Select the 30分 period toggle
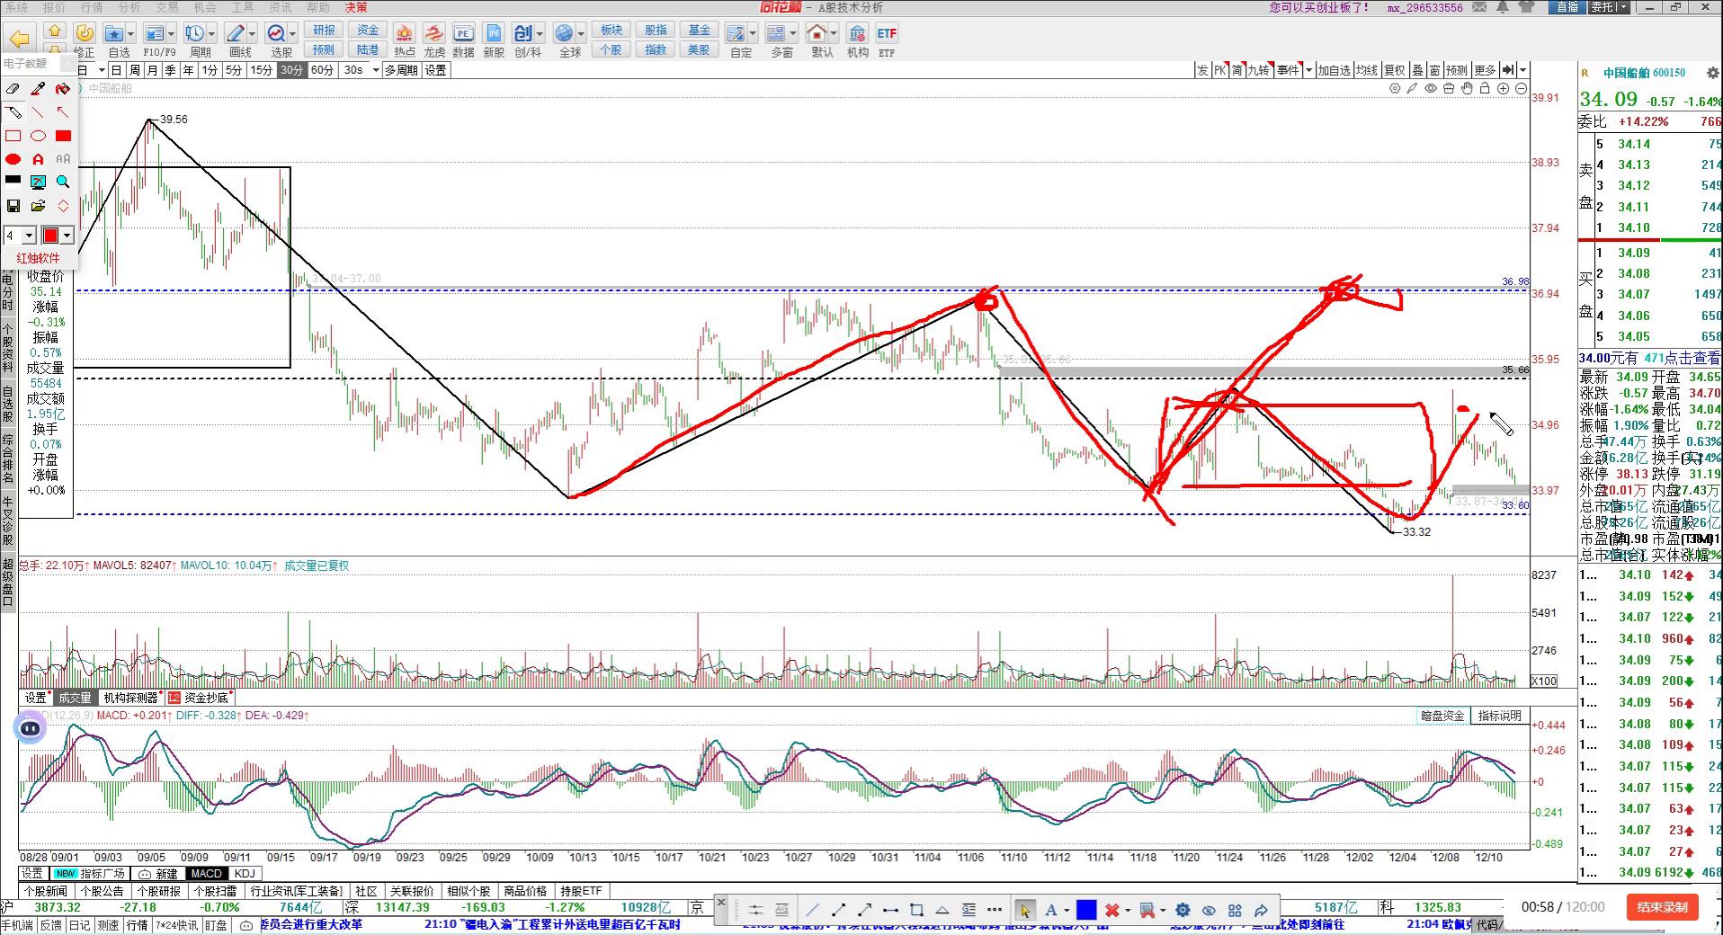The width and height of the screenshot is (1723, 935). (291, 70)
